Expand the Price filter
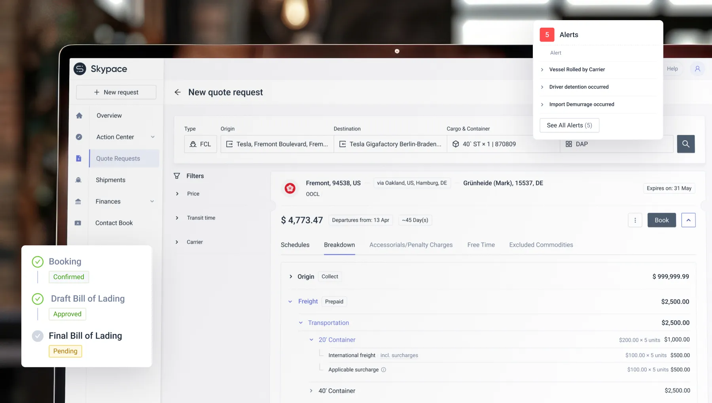The width and height of the screenshot is (712, 403). point(177,194)
